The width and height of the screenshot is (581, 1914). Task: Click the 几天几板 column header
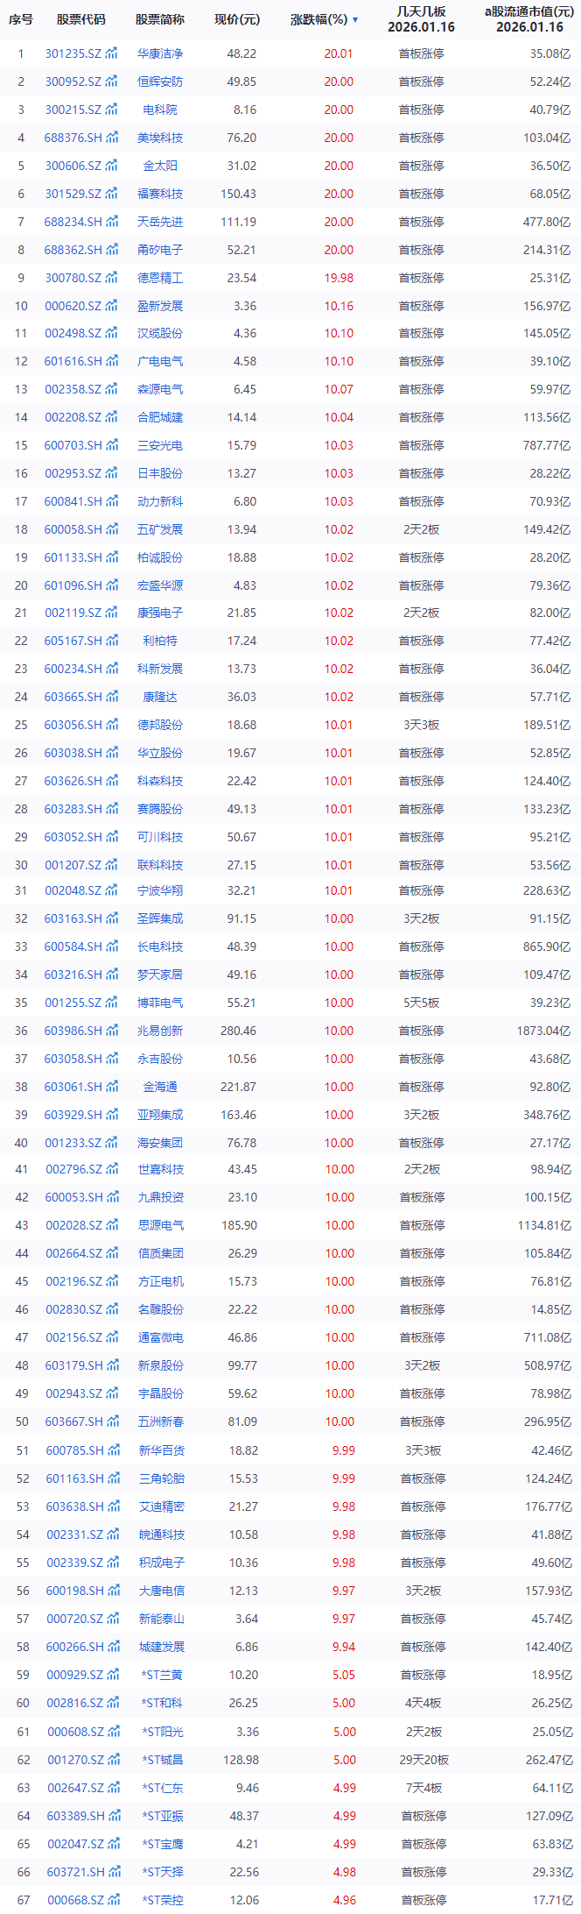(x=421, y=19)
